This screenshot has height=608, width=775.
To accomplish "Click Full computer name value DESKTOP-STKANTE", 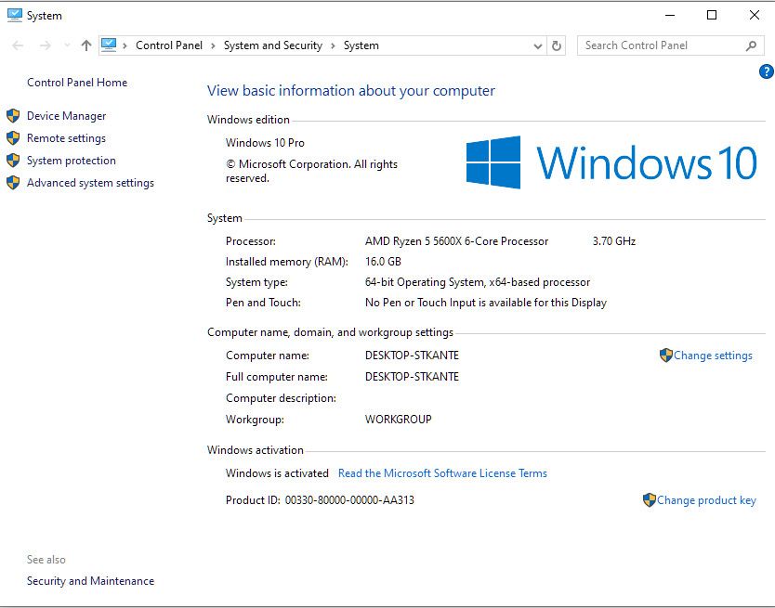I will [412, 377].
